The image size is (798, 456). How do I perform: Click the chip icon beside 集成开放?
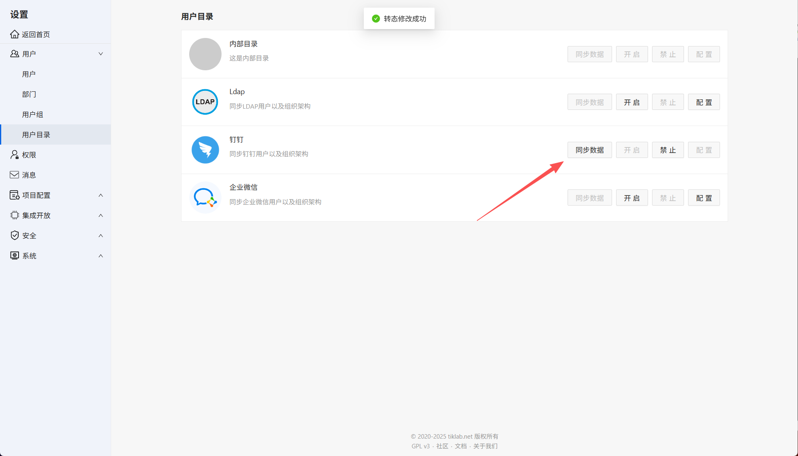(15, 215)
